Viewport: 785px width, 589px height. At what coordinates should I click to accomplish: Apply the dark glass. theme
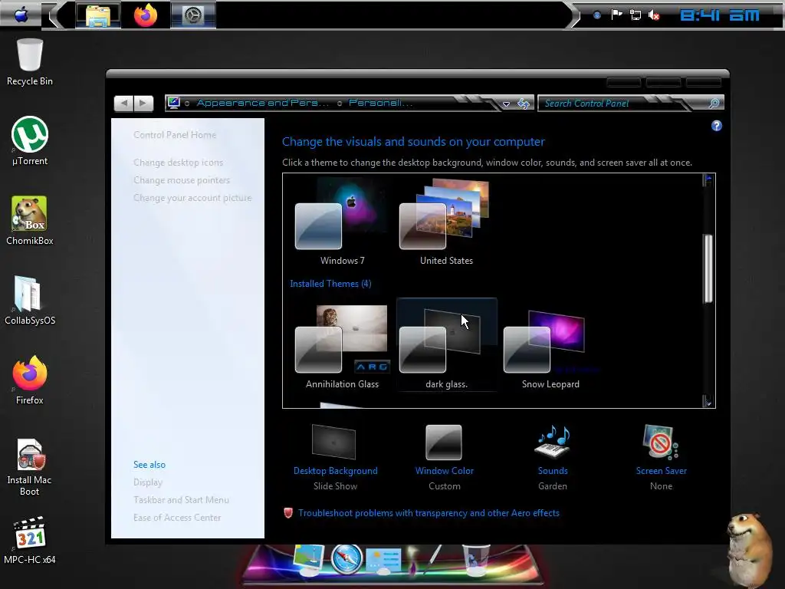(x=447, y=346)
